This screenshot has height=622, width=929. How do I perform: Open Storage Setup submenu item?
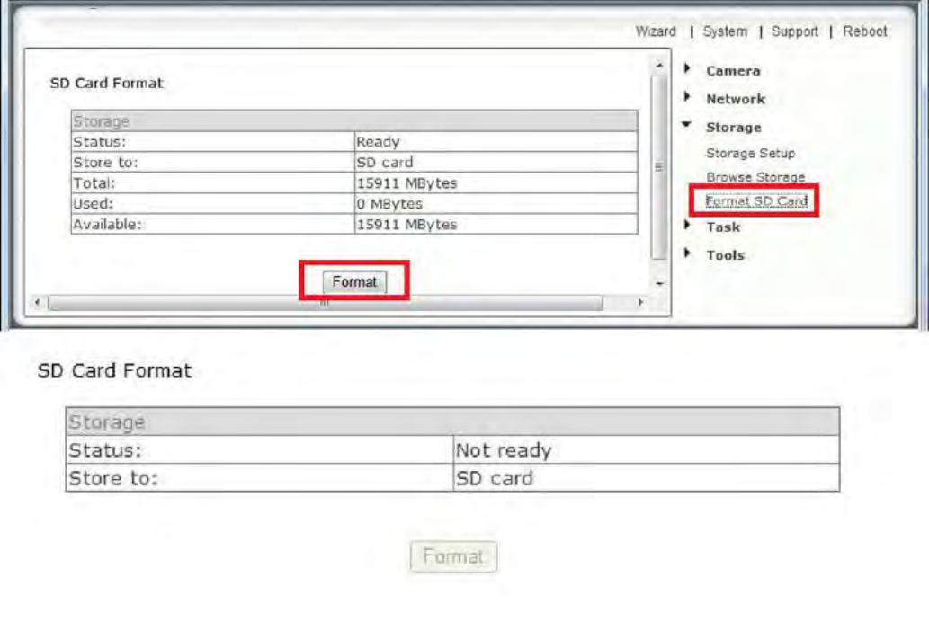click(x=750, y=154)
